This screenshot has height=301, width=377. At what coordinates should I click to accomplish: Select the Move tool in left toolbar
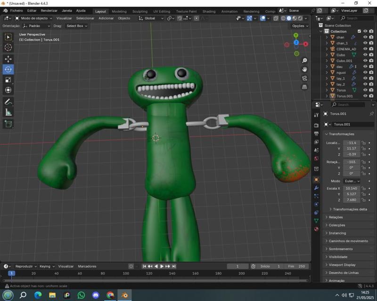(8, 59)
